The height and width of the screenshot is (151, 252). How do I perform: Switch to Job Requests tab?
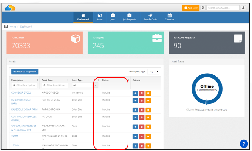[x=129, y=17]
